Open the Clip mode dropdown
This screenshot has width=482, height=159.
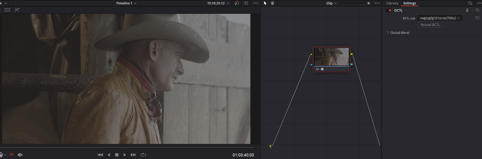point(331,3)
